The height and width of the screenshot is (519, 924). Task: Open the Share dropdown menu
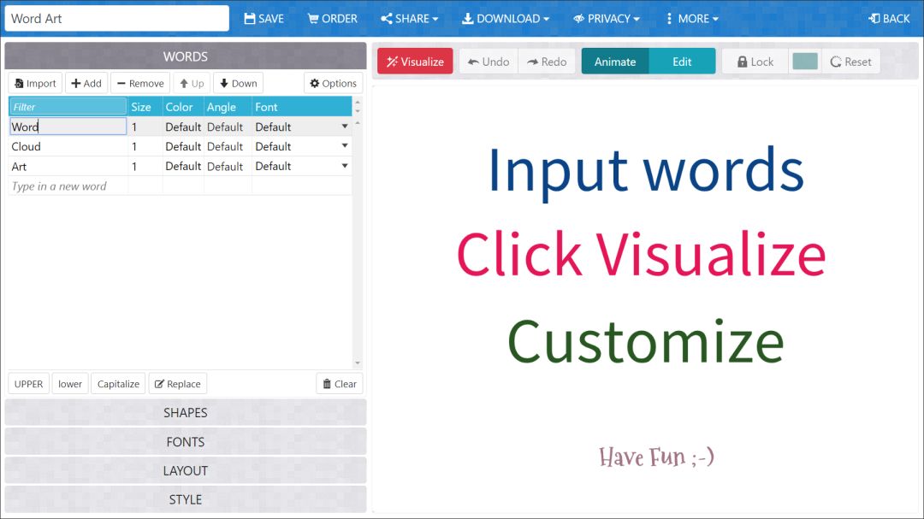[410, 18]
